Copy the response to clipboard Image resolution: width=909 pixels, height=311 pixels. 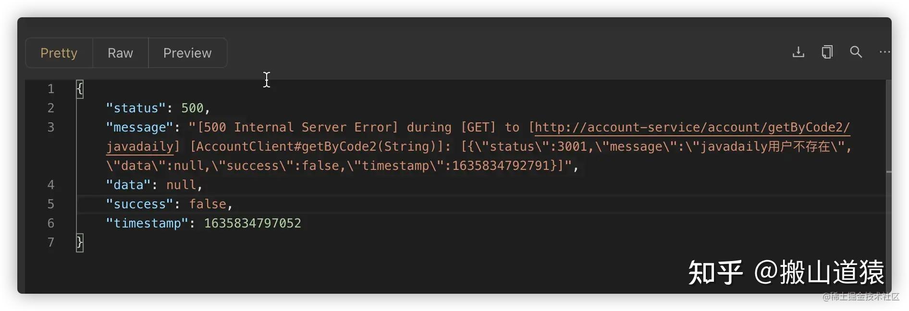click(827, 52)
